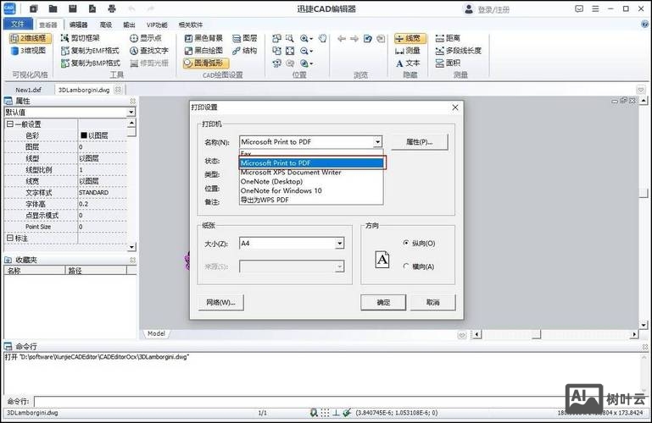The image size is (652, 423).
Task: Select the 距离 measure tool
Action: coord(448,38)
